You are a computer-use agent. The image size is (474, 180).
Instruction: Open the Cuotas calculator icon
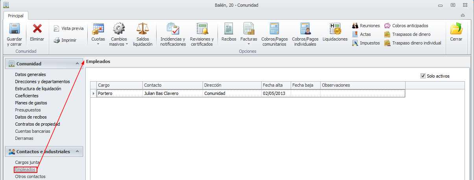98,29
